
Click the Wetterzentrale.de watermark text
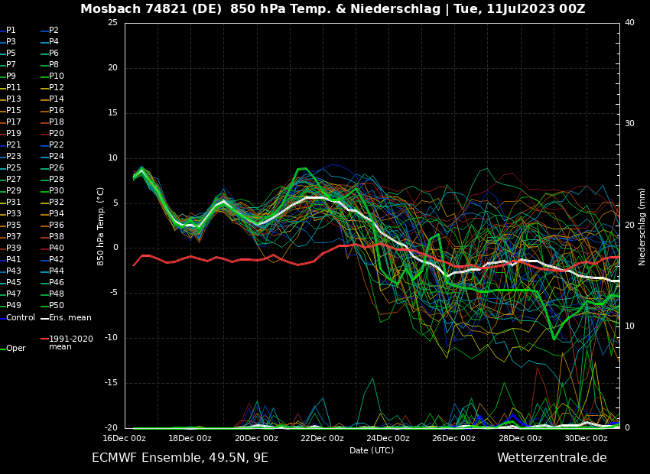point(551,458)
